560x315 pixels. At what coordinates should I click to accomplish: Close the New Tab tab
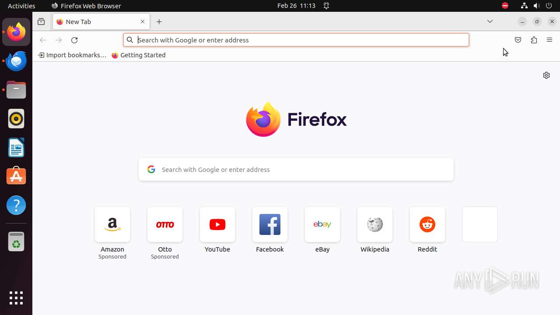click(143, 21)
